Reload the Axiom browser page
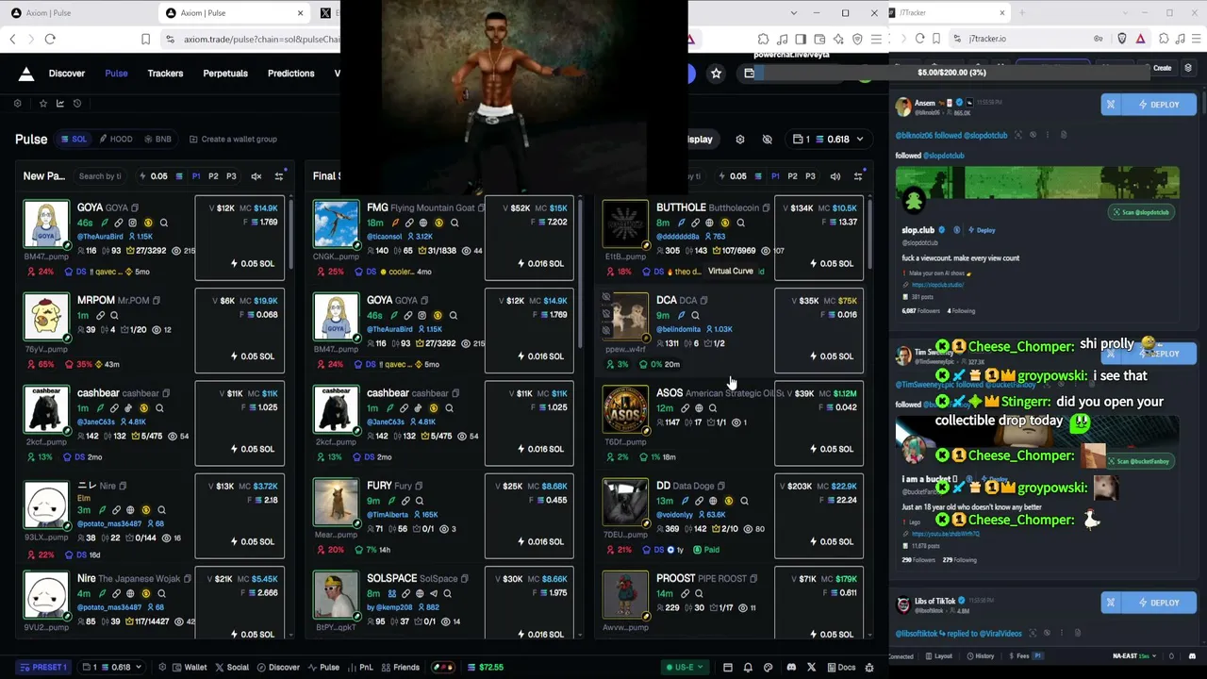This screenshot has height=679, width=1207. pyautogui.click(x=50, y=39)
